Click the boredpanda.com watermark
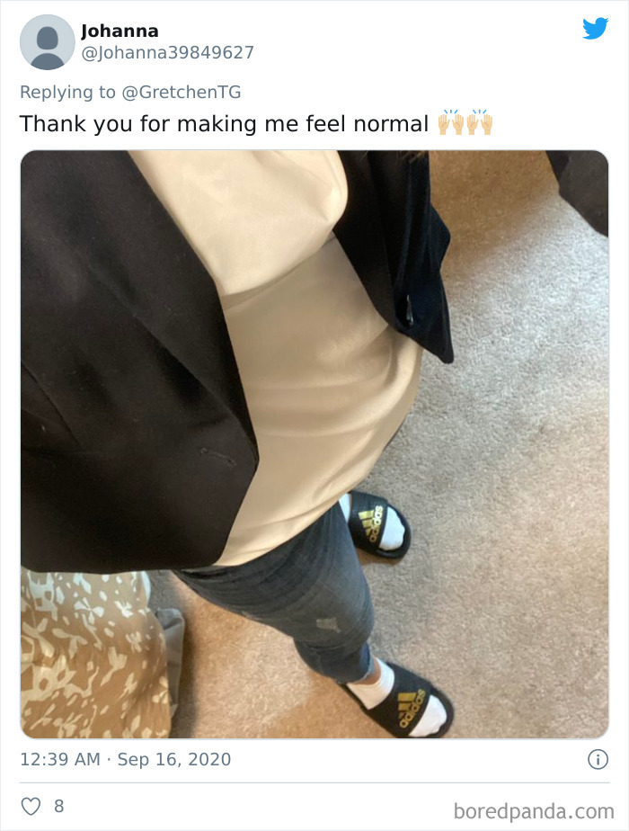 pos(534,811)
